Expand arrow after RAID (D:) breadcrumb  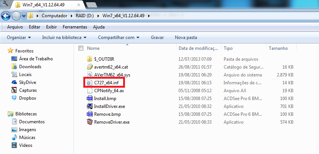98,16
